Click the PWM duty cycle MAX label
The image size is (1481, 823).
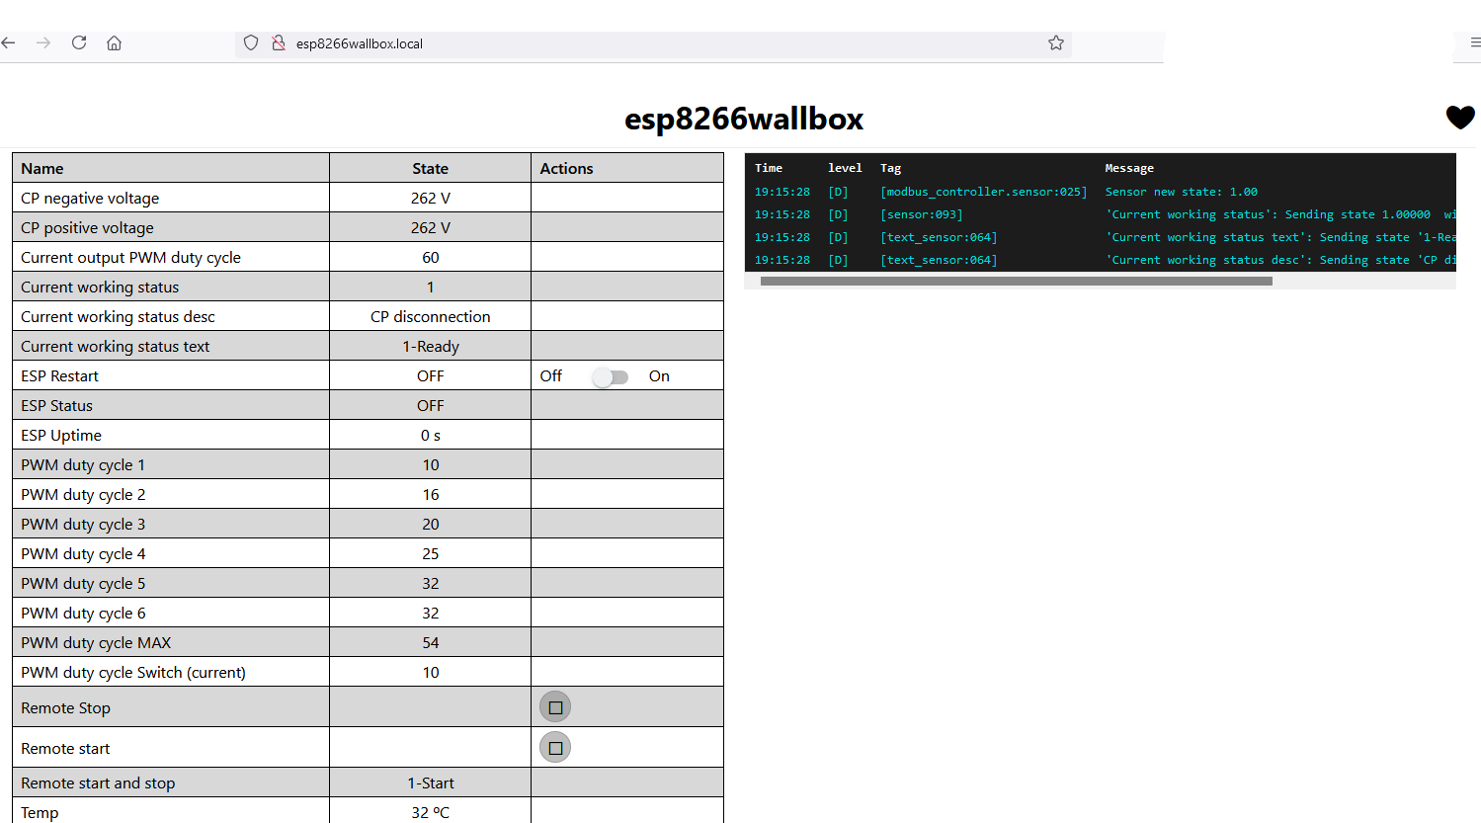[96, 642]
